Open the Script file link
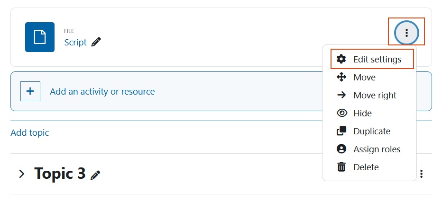This screenshot has width=442, height=201. [75, 42]
